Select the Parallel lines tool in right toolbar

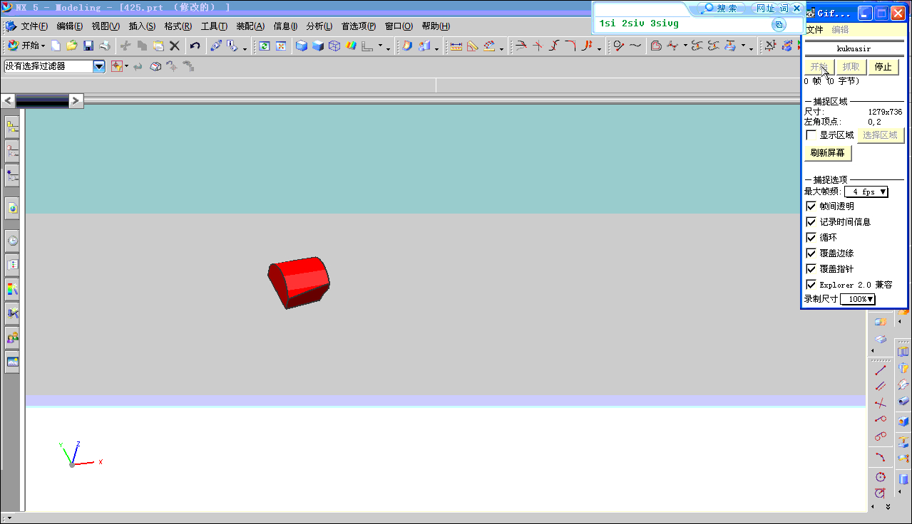tap(881, 386)
